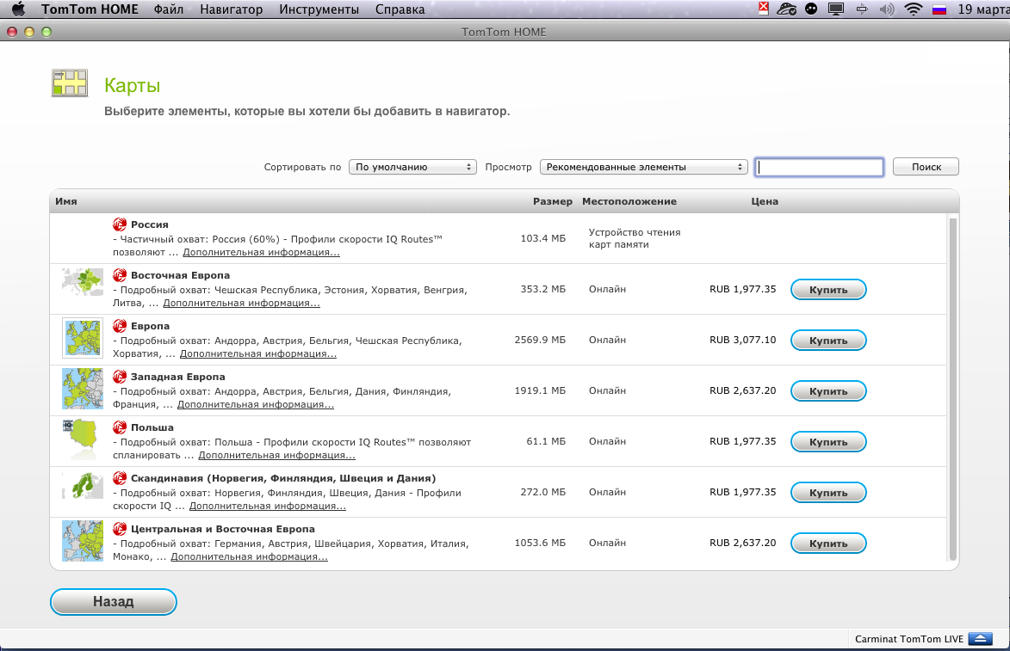The height and width of the screenshot is (651, 1010).
Task: Open the Wi-Fi status icon in menu bar
Action: point(913,10)
